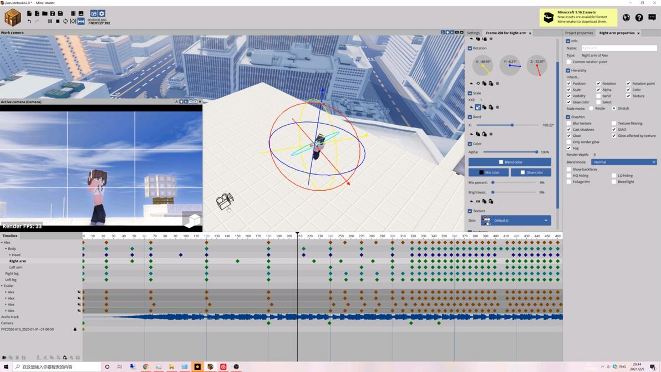661x372 pixels.
Task: Pause the animation playback
Action: (50, 21)
